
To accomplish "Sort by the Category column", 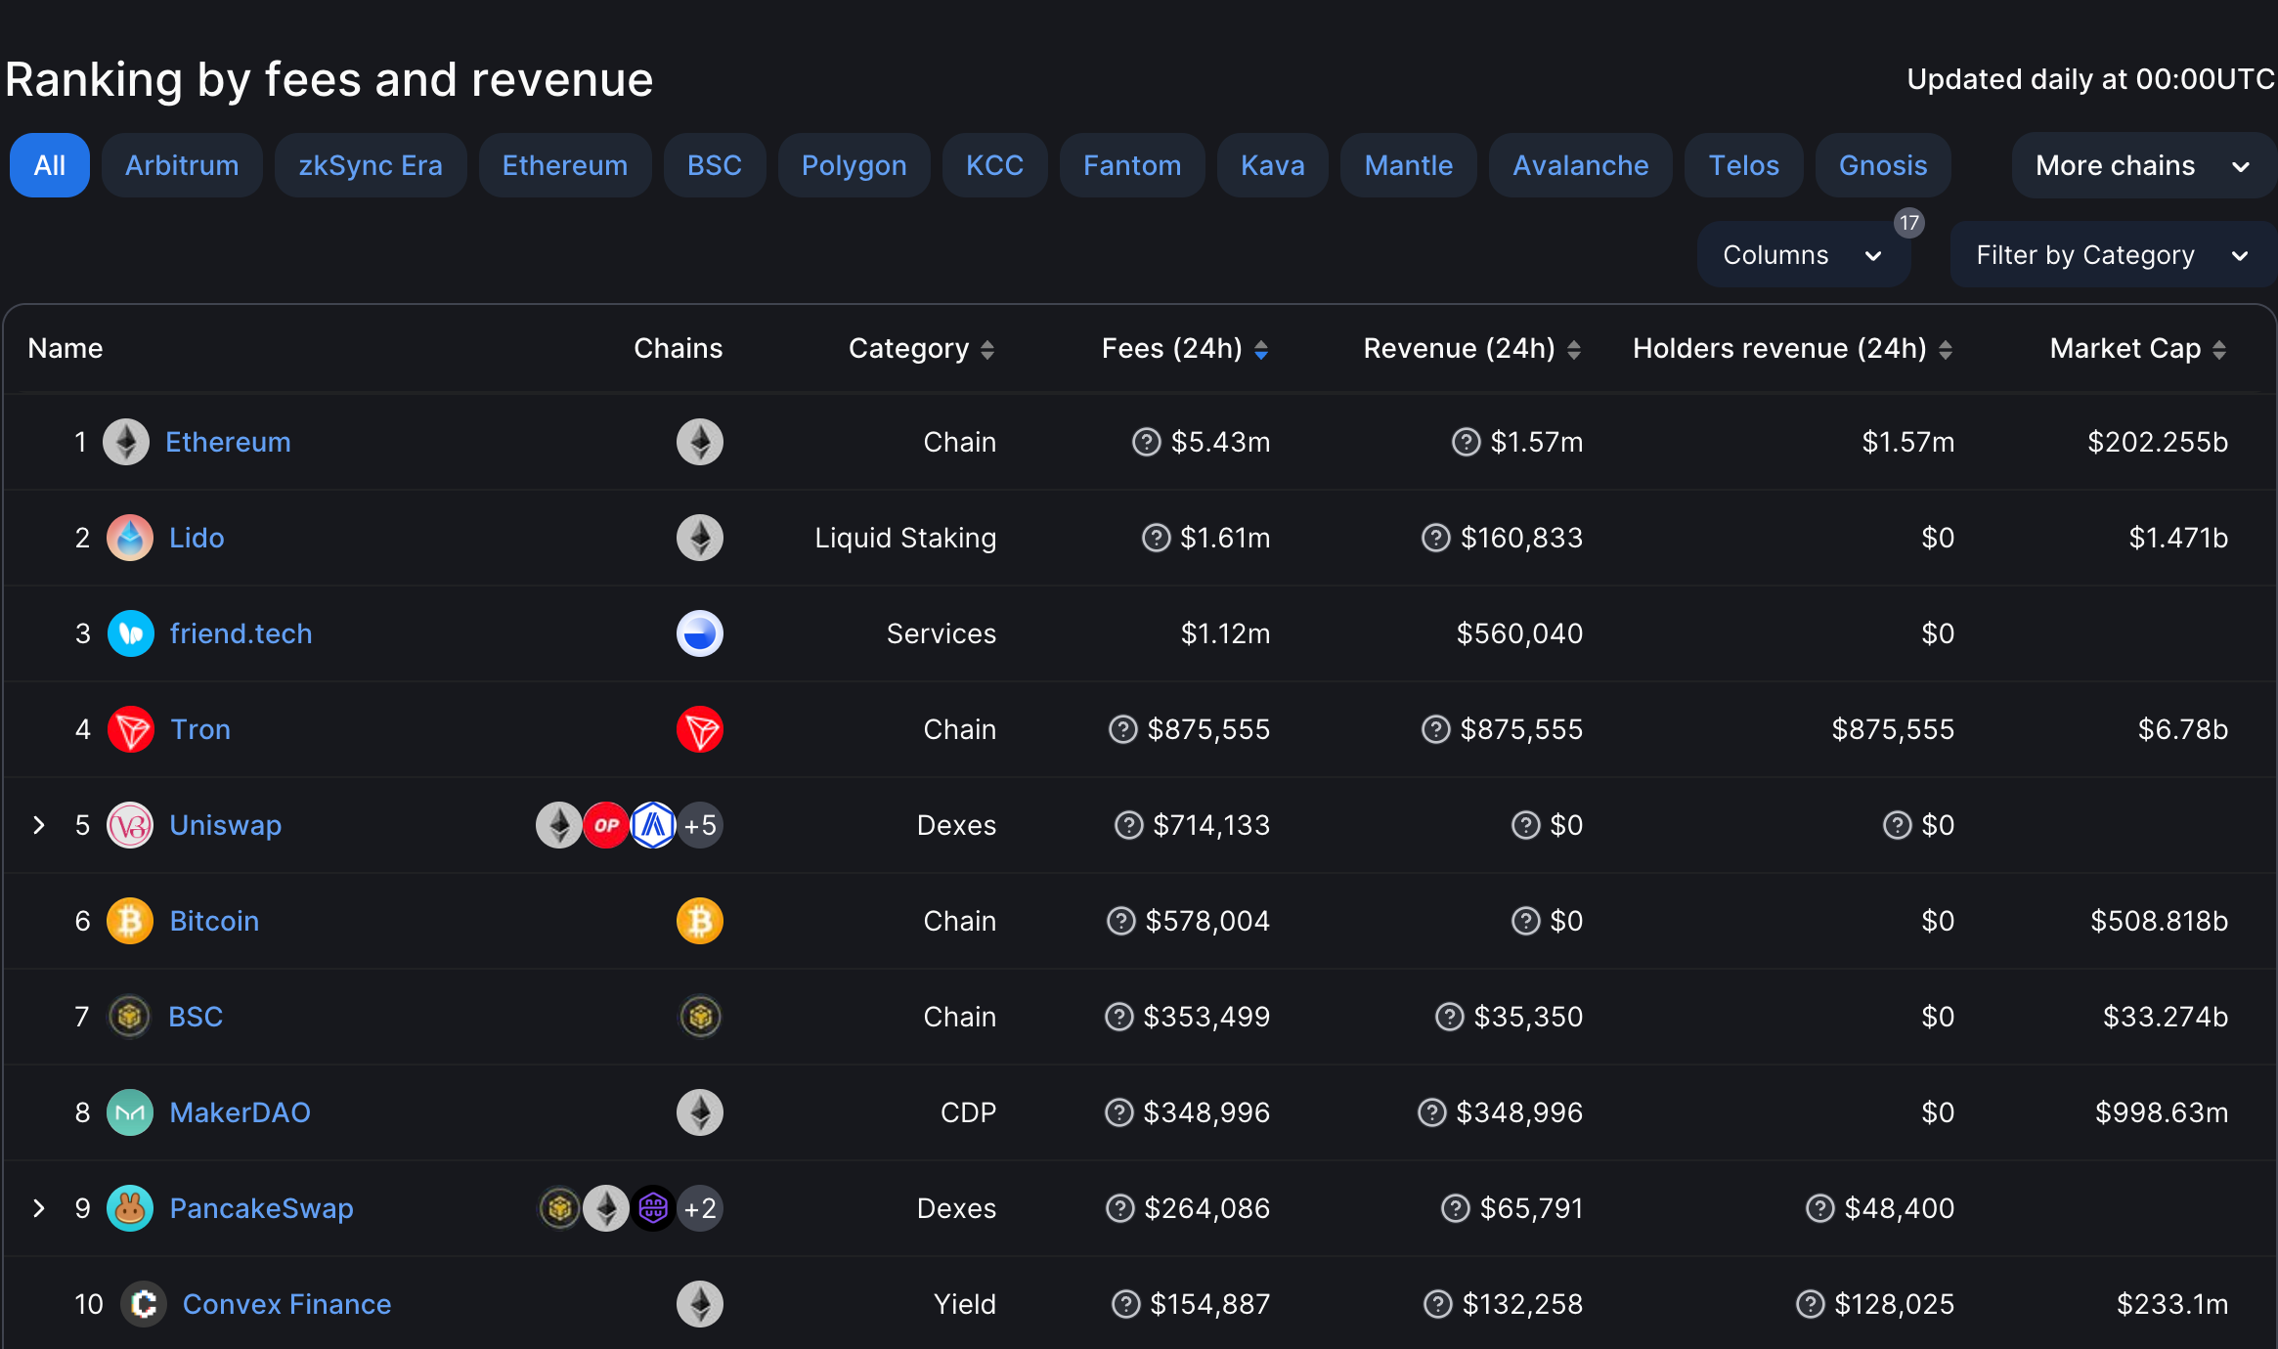I will point(921,349).
